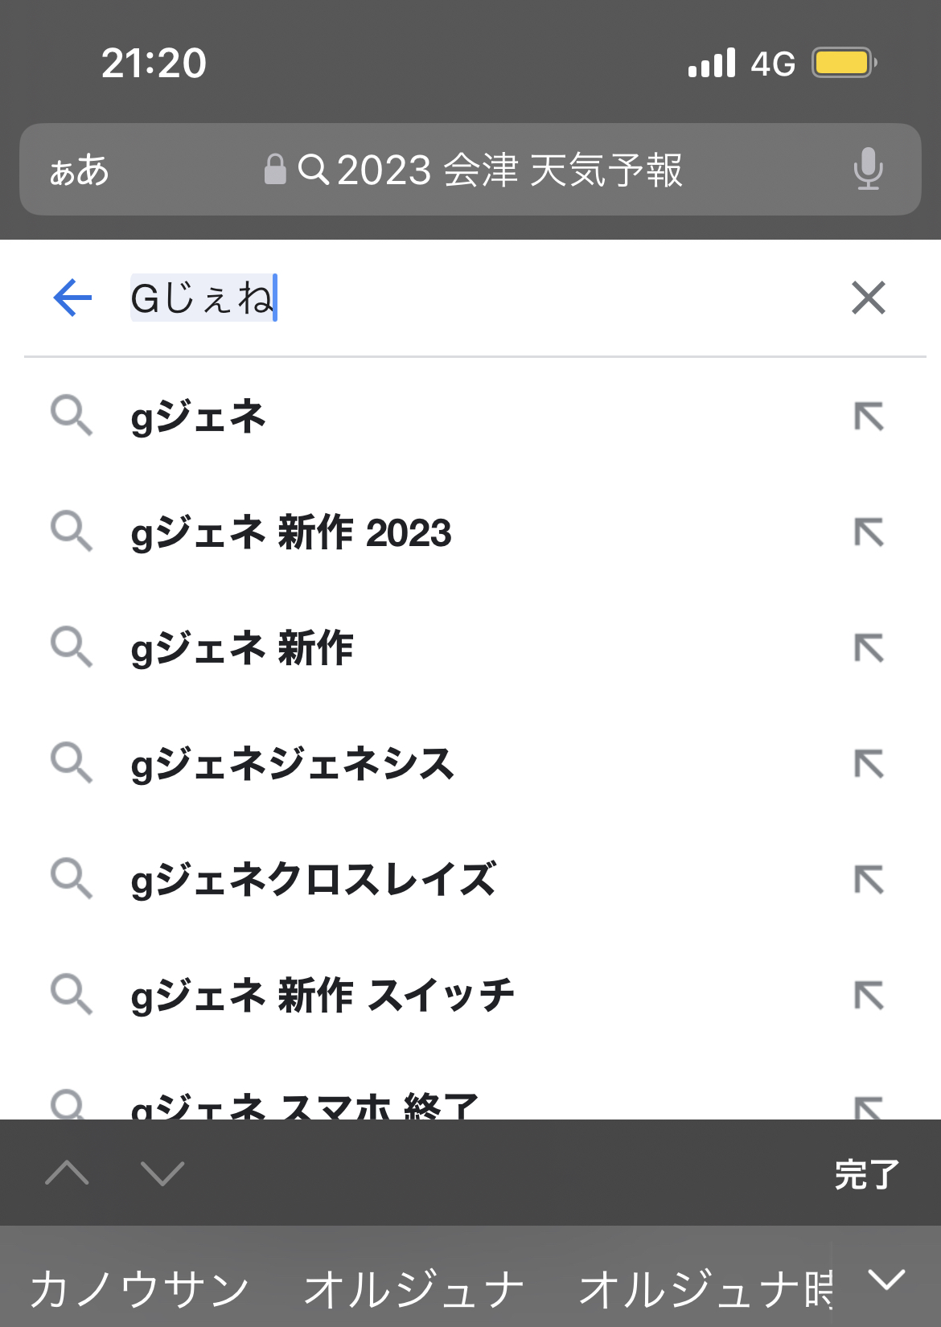Screen dimensions: 941x1327
Task: Clear the search text with X
Action: tap(869, 298)
